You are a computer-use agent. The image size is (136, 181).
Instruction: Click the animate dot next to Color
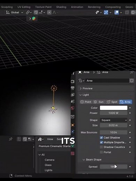(130, 108)
